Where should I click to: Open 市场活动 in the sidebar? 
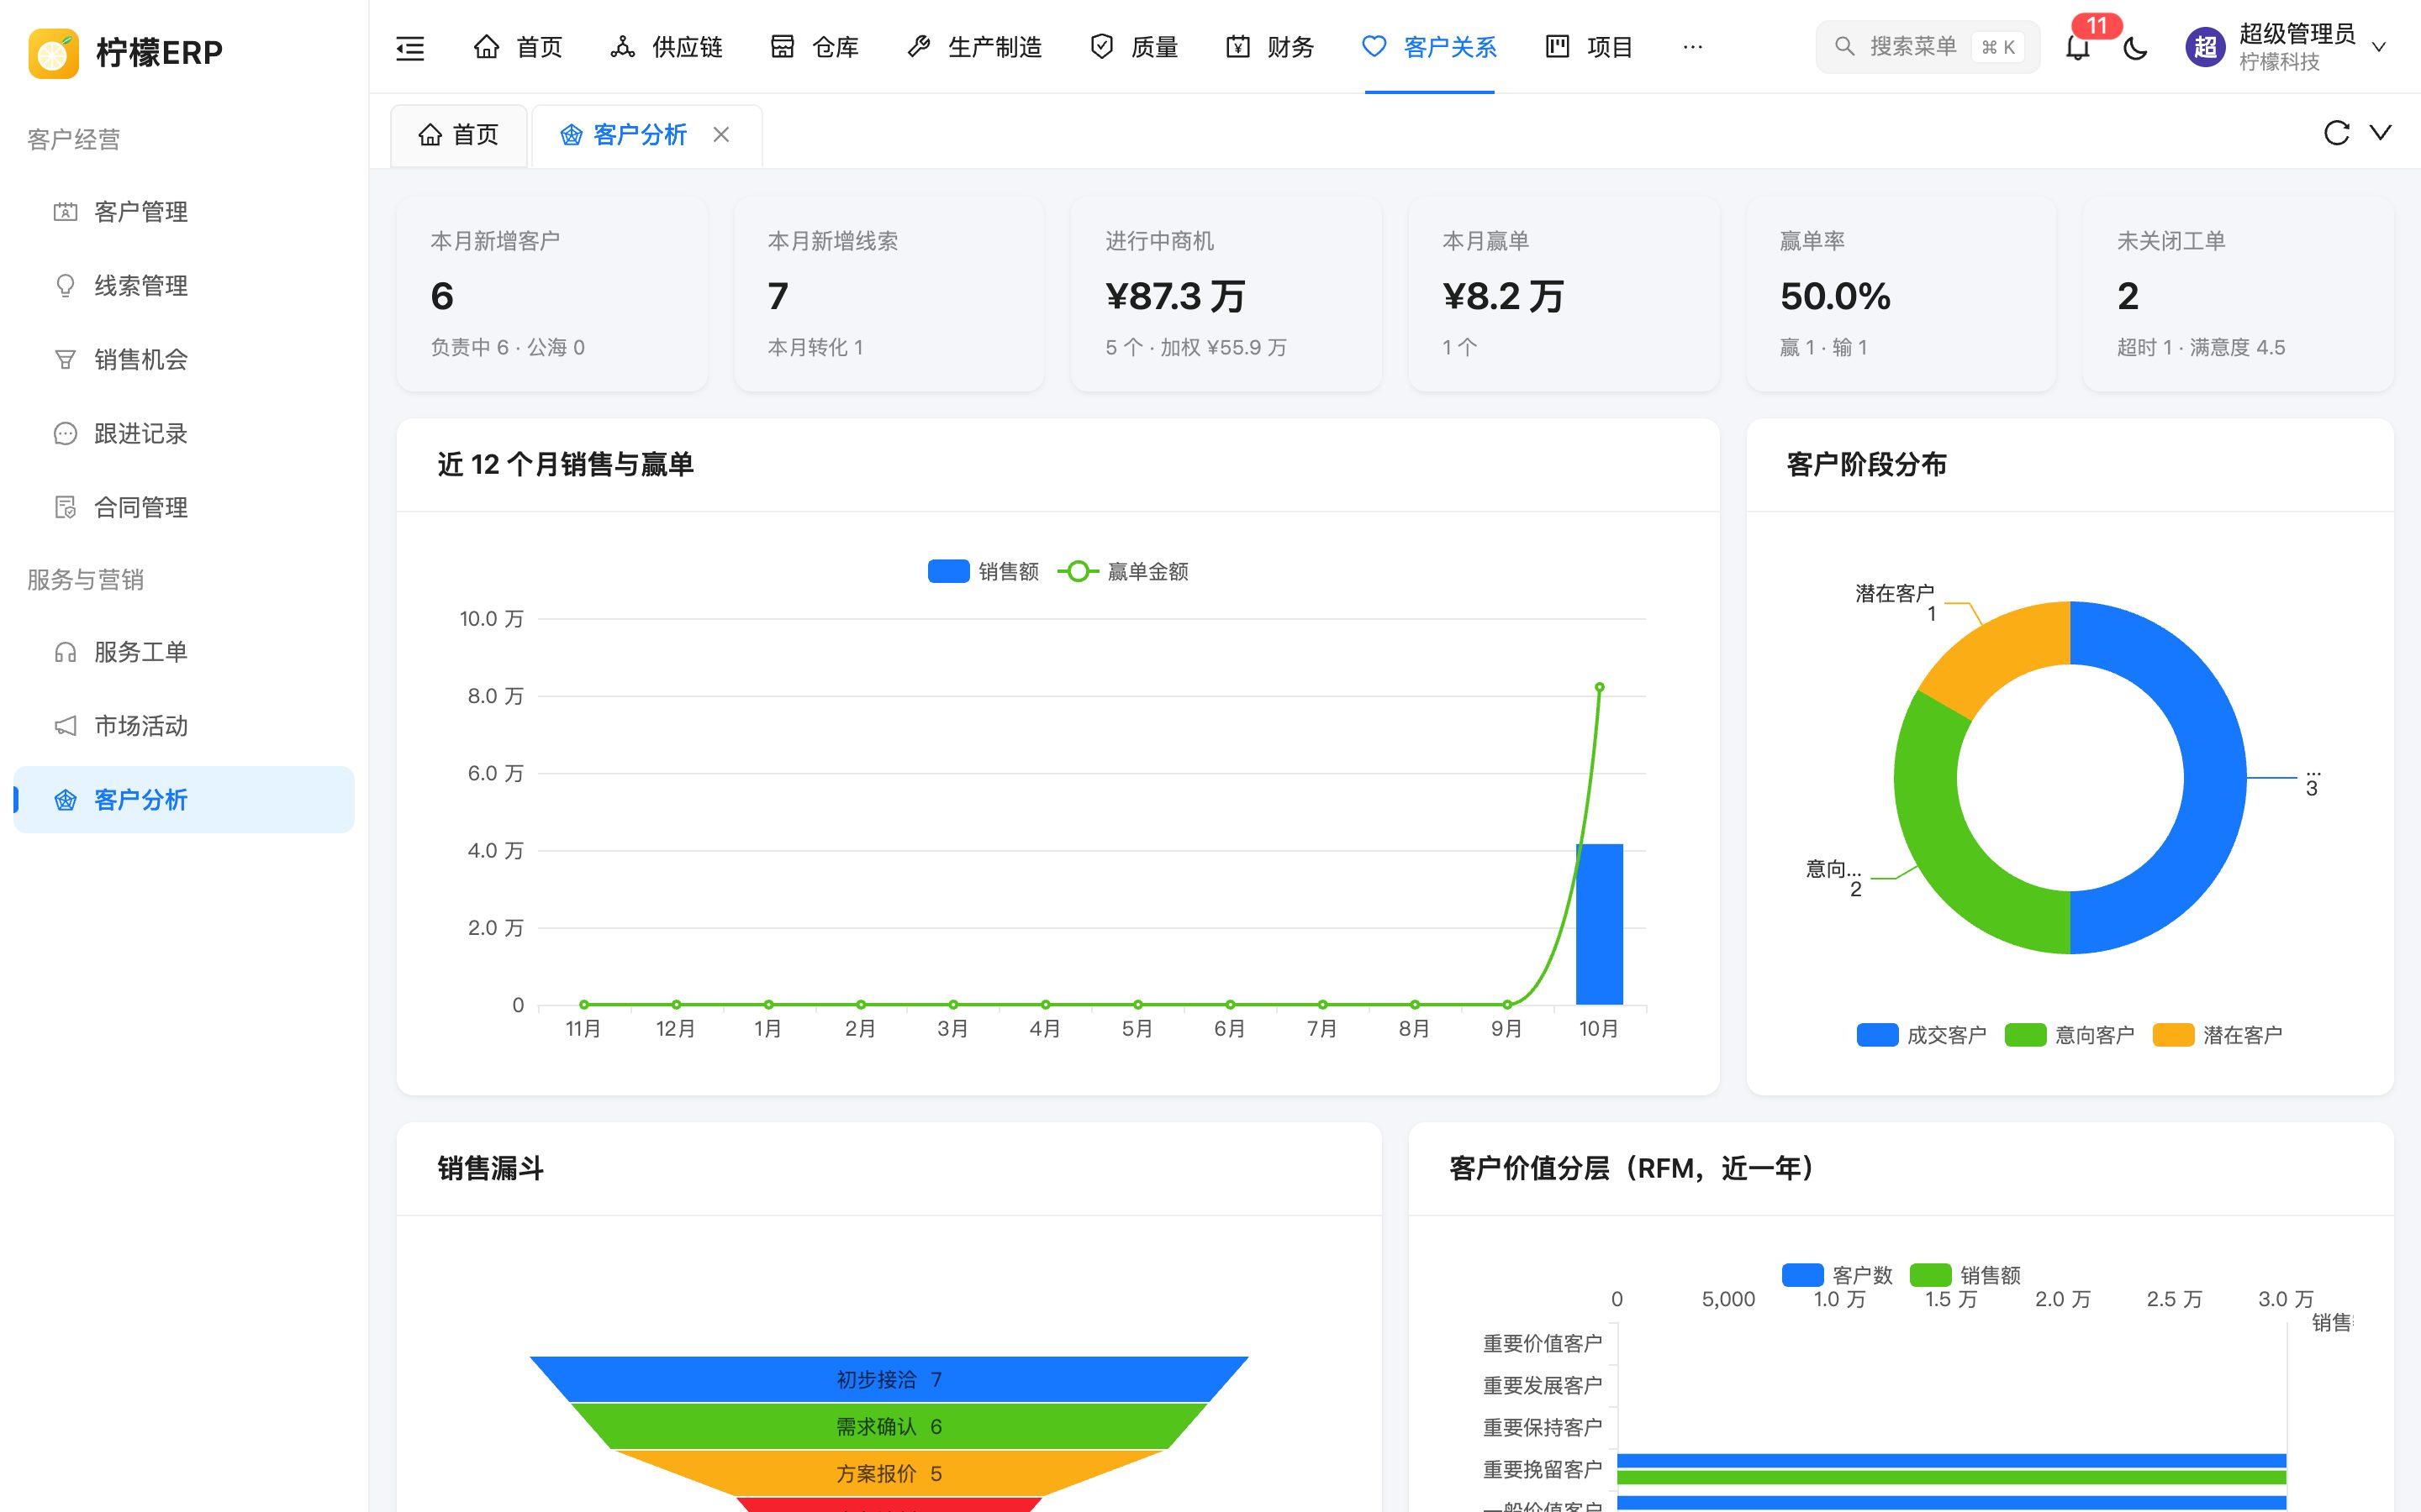pyautogui.click(x=184, y=726)
